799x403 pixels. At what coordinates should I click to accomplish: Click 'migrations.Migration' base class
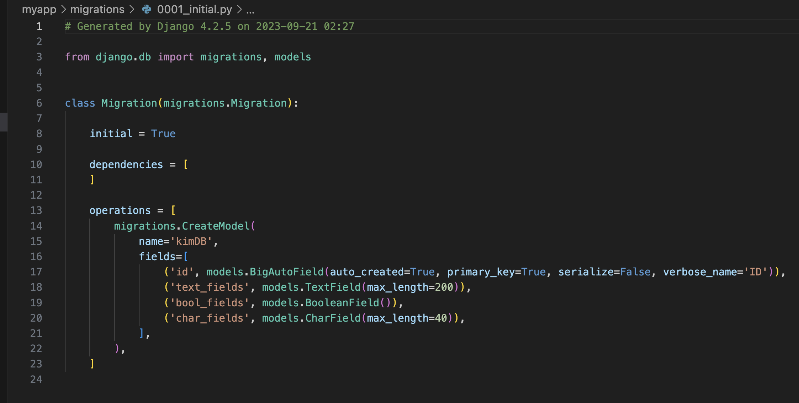click(225, 103)
